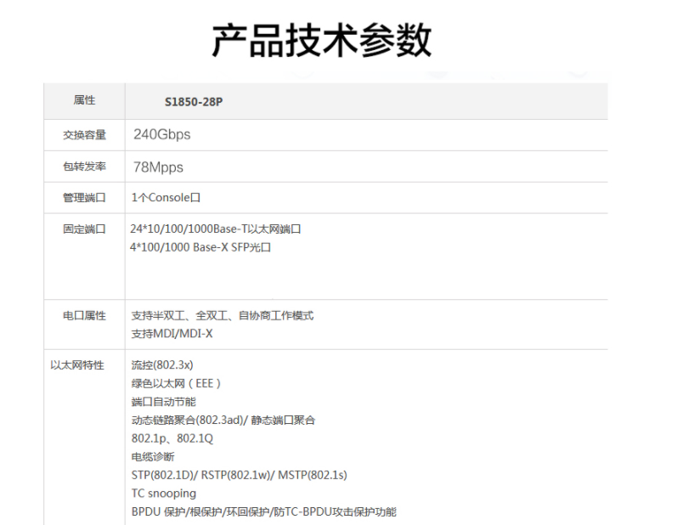Click the TC snooping entry
The image size is (683, 525).
click(x=163, y=493)
